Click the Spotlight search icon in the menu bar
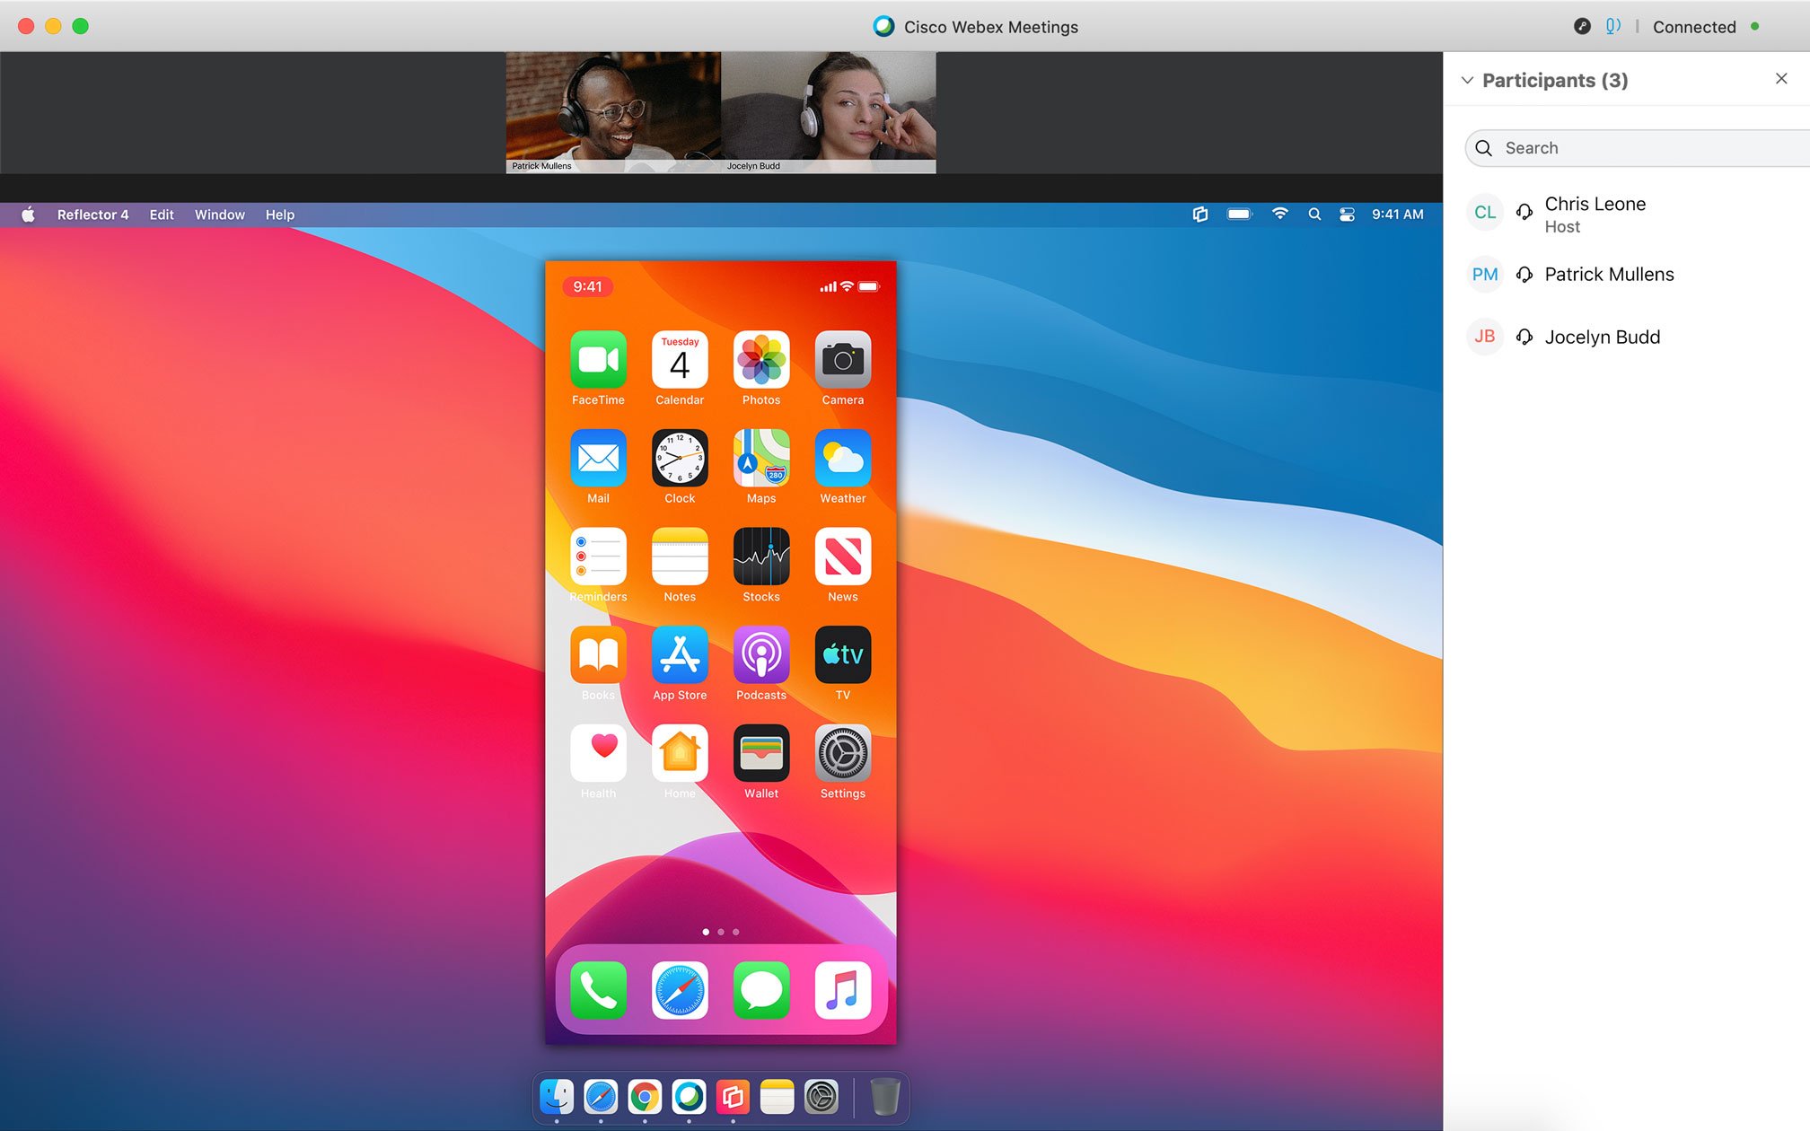The image size is (1810, 1131). (1314, 214)
